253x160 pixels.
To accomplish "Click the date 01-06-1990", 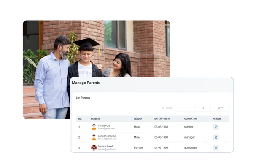I will [x=161, y=148].
